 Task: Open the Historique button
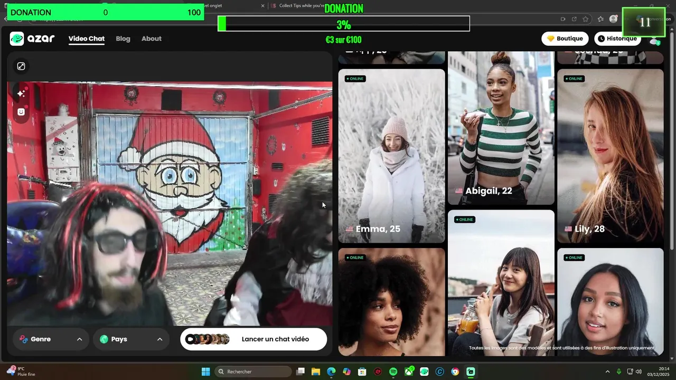point(616,39)
